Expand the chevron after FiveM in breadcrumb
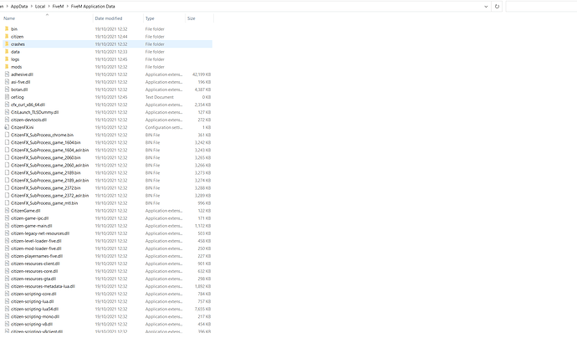Image resolution: width=577 pixels, height=338 pixels. click(68, 6)
